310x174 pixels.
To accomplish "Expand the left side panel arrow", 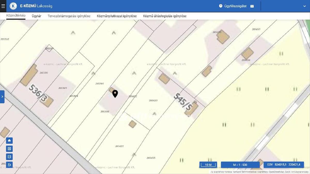I will 2,97.
